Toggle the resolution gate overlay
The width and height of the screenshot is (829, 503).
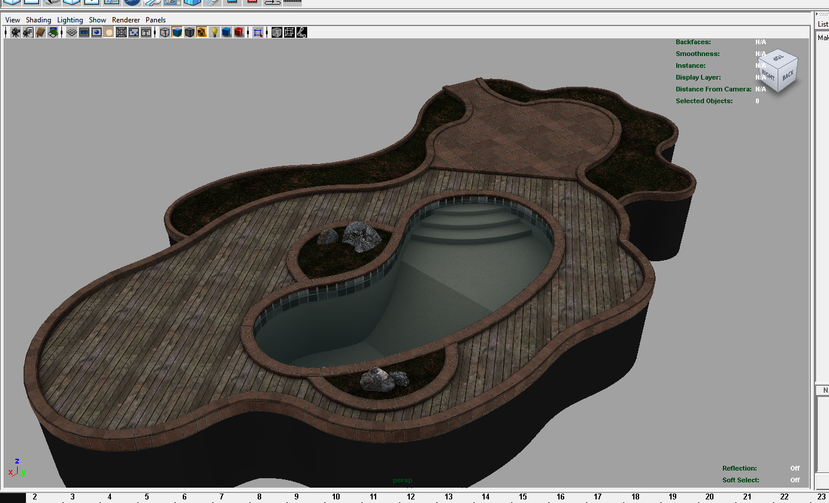[x=97, y=32]
